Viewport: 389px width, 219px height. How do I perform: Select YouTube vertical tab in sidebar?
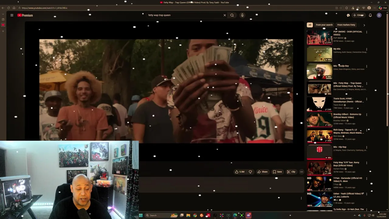(3, 25)
